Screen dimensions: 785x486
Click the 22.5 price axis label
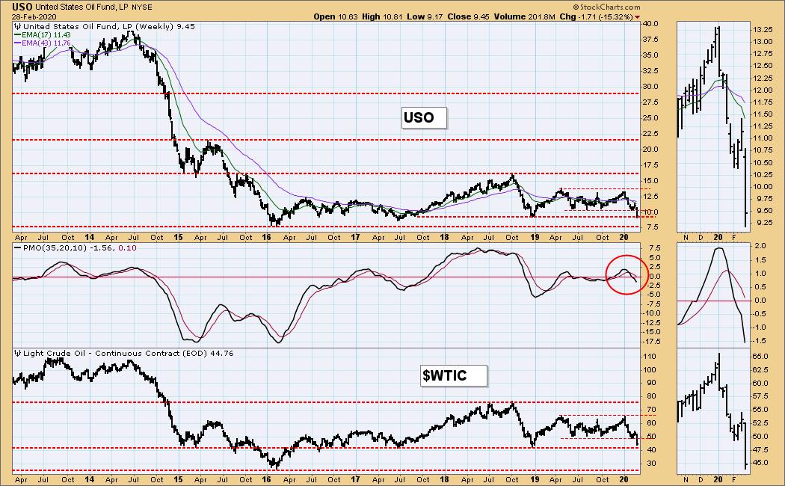click(650, 133)
